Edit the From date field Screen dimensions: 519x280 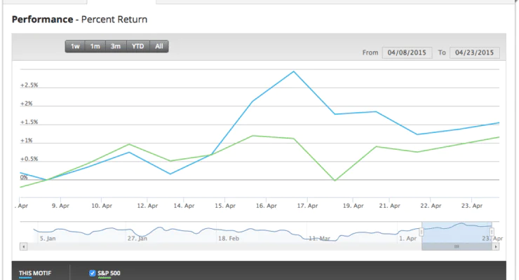pyautogui.click(x=407, y=52)
